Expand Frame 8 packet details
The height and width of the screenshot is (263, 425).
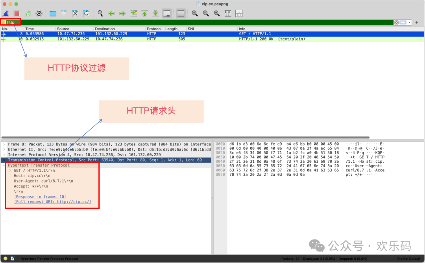(4, 144)
